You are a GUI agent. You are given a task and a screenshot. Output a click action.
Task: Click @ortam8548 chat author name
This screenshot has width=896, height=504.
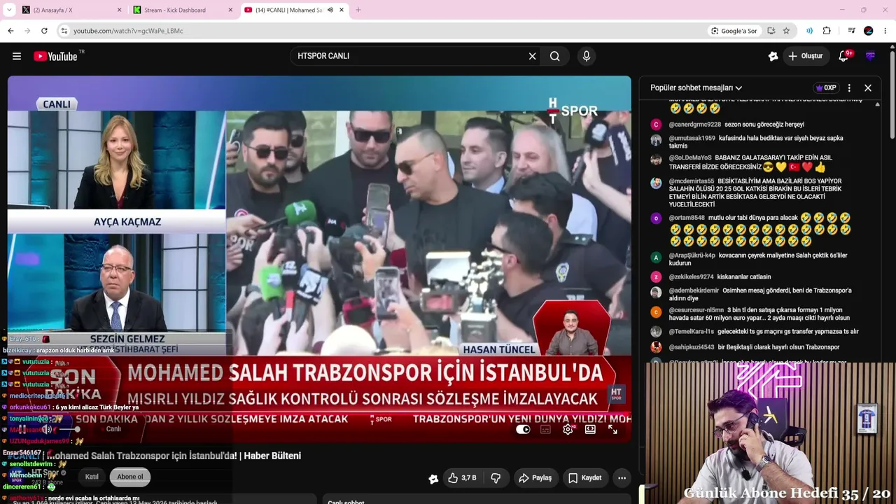coord(687,218)
